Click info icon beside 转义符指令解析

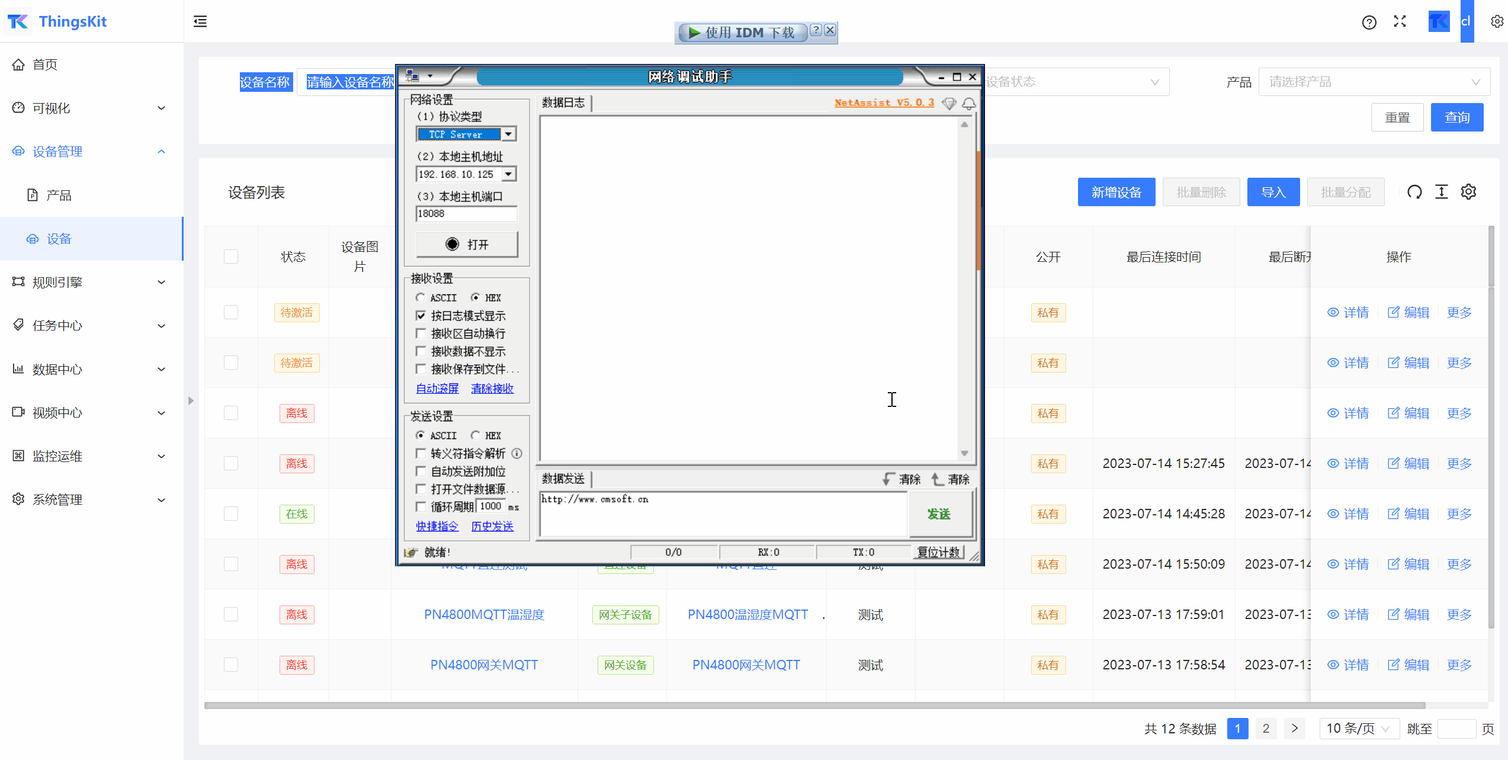point(517,454)
